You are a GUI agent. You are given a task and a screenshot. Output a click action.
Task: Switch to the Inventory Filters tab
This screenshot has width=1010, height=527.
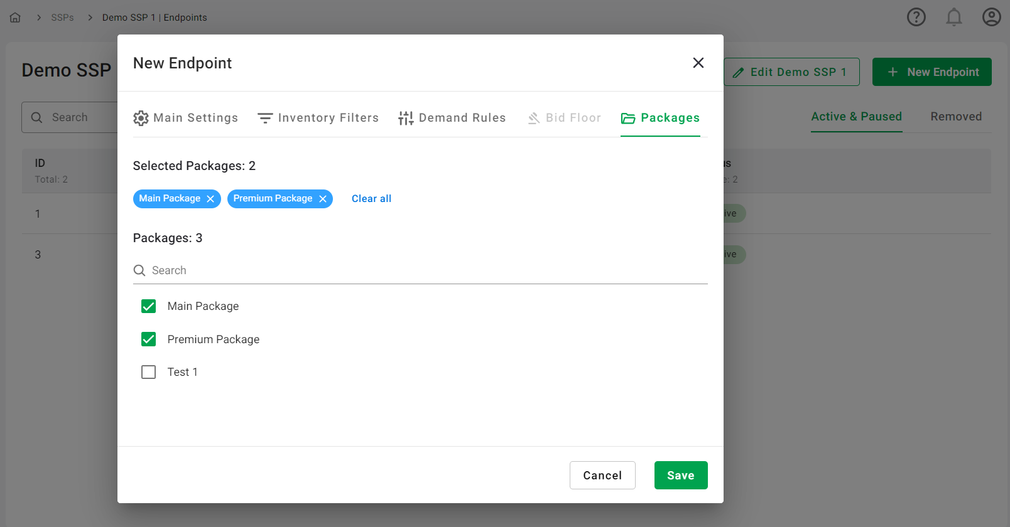[x=318, y=118]
